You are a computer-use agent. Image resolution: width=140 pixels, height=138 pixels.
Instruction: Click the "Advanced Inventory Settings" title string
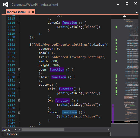[78, 57]
